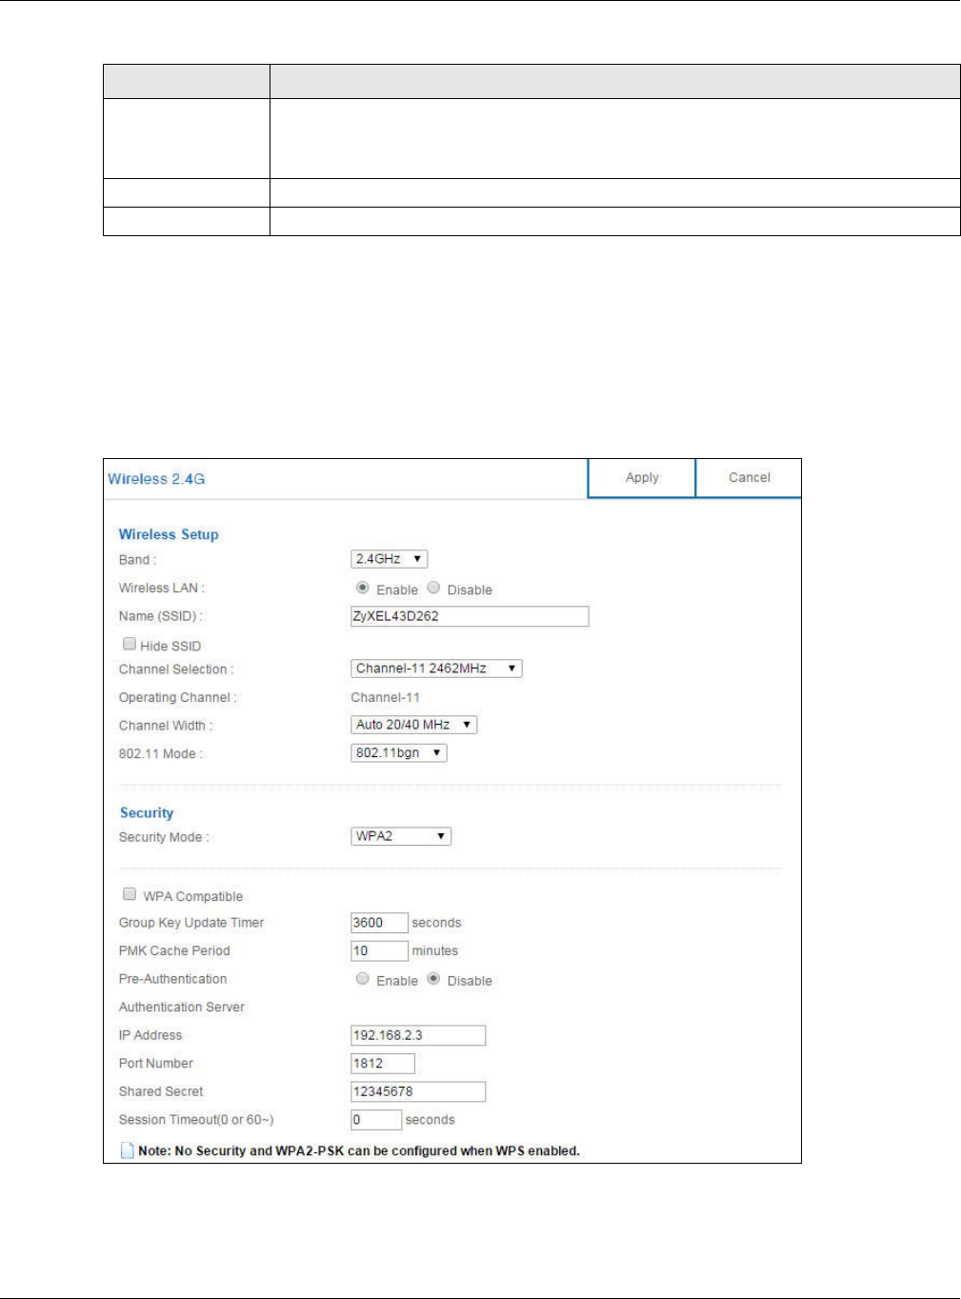This screenshot has height=1299, width=961.
Task: Open the Band dropdown
Action: click(x=390, y=559)
